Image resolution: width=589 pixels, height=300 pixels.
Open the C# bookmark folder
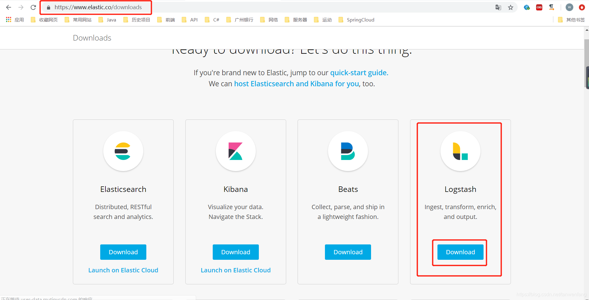point(212,20)
